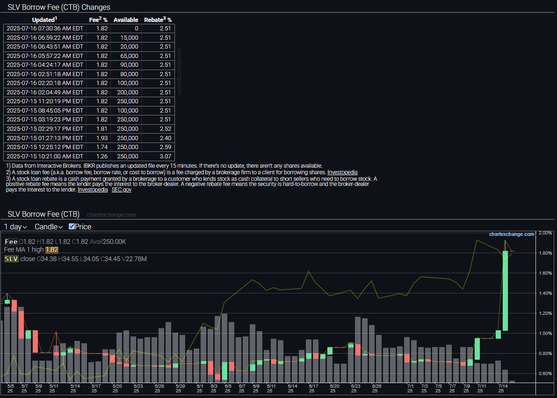Click the Fee % column header
The image size is (557, 398).
coord(98,20)
